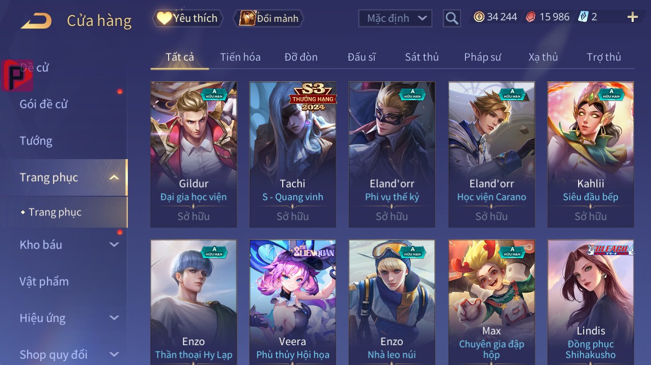Click the red P recorder overlay icon
The width and height of the screenshot is (651, 365).
point(17,75)
